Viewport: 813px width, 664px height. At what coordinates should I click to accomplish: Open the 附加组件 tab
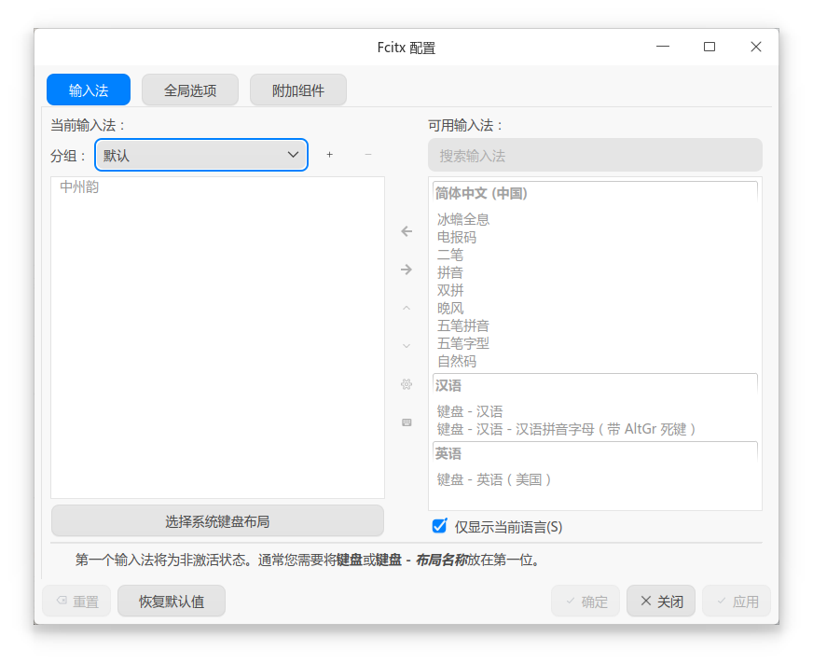click(x=297, y=90)
